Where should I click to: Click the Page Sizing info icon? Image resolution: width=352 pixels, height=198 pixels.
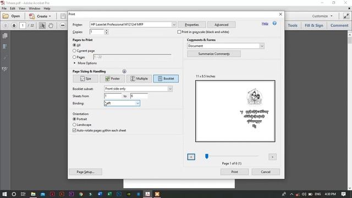click(124, 71)
